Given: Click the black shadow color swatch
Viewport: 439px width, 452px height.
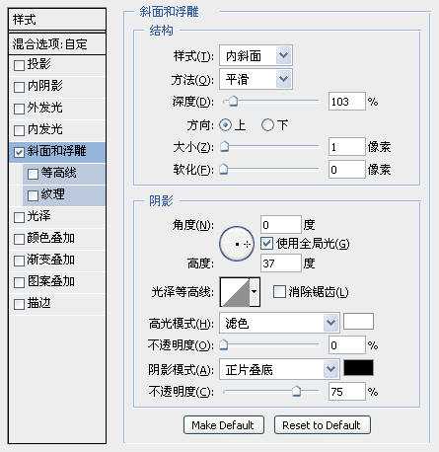Looking at the screenshot, I should tap(358, 367).
